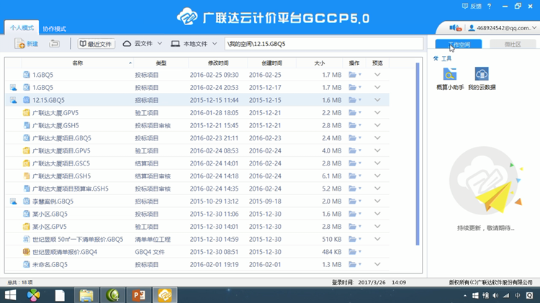The height and width of the screenshot is (303, 540).
Task: Expand preview for 12.15.GBQ5 row
Action: point(377,100)
